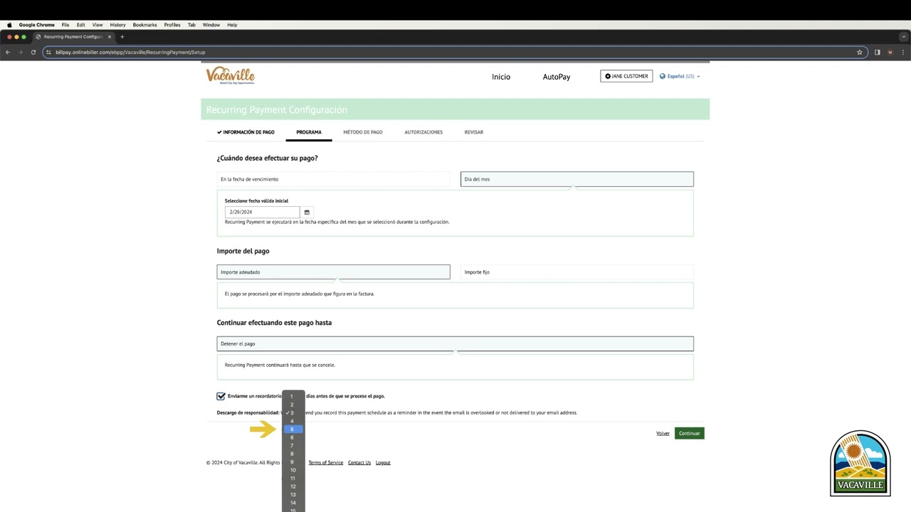Open the Chrome profile avatar
The height and width of the screenshot is (512, 911).
pyautogui.click(x=890, y=52)
